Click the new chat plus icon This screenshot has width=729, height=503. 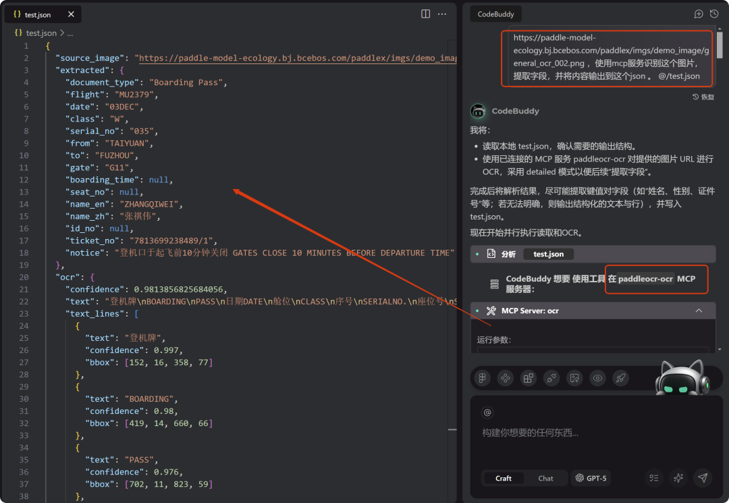coord(699,14)
